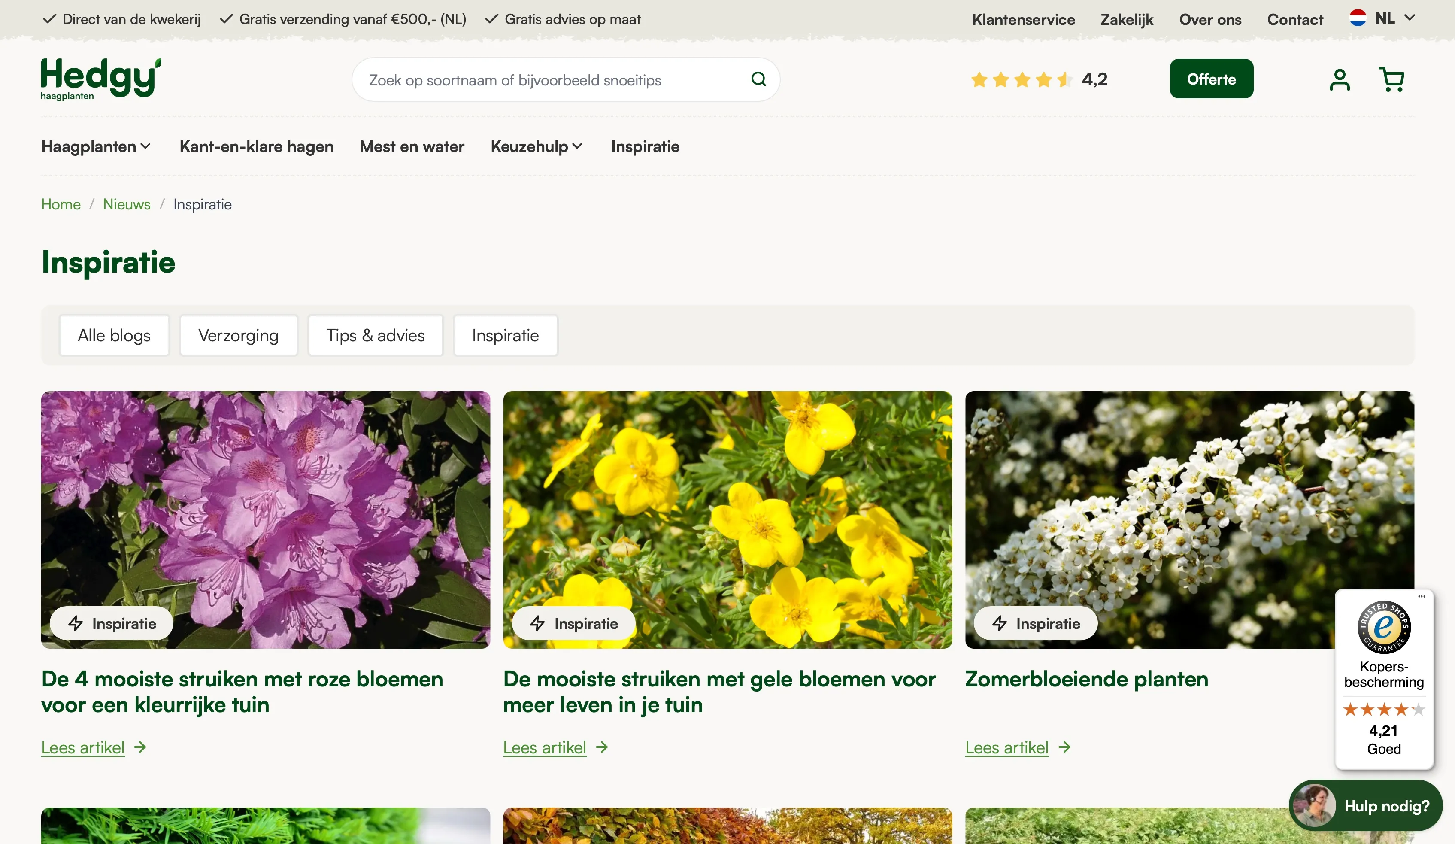Go to Nieuws breadcrumb link
This screenshot has width=1455, height=844.
click(x=127, y=204)
